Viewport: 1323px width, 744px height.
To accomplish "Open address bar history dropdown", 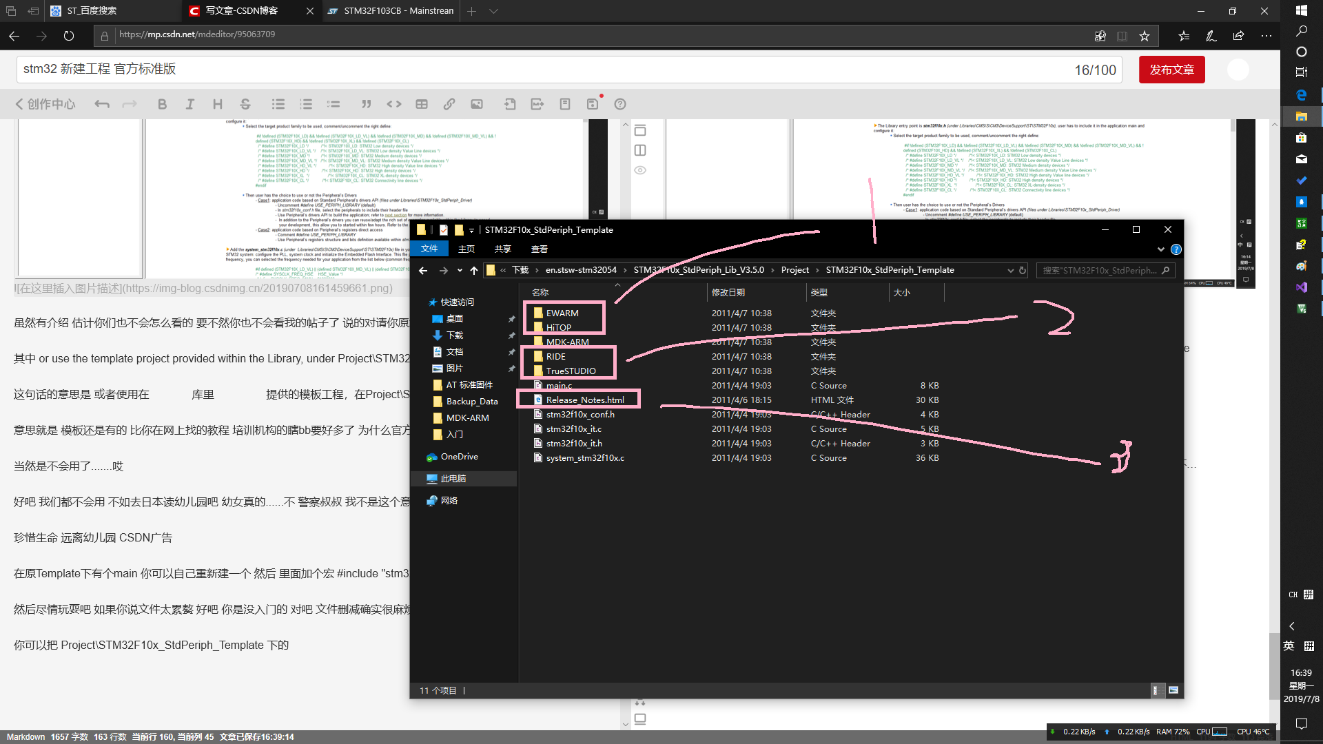I will pyautogui.click(x=1010, y=271).
